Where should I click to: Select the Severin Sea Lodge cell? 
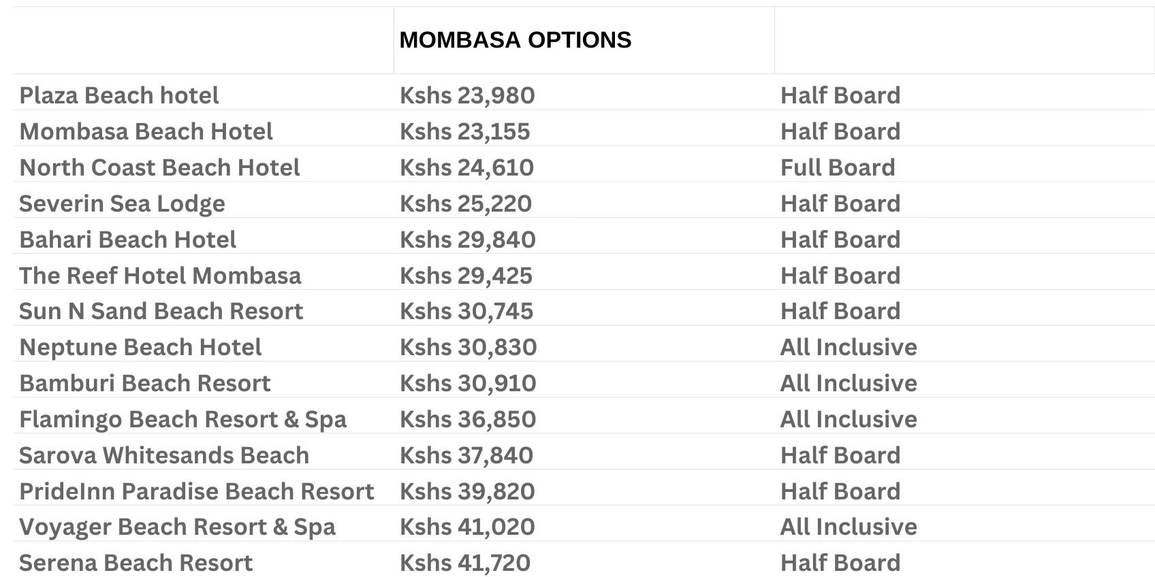click(x=122, y=203)
